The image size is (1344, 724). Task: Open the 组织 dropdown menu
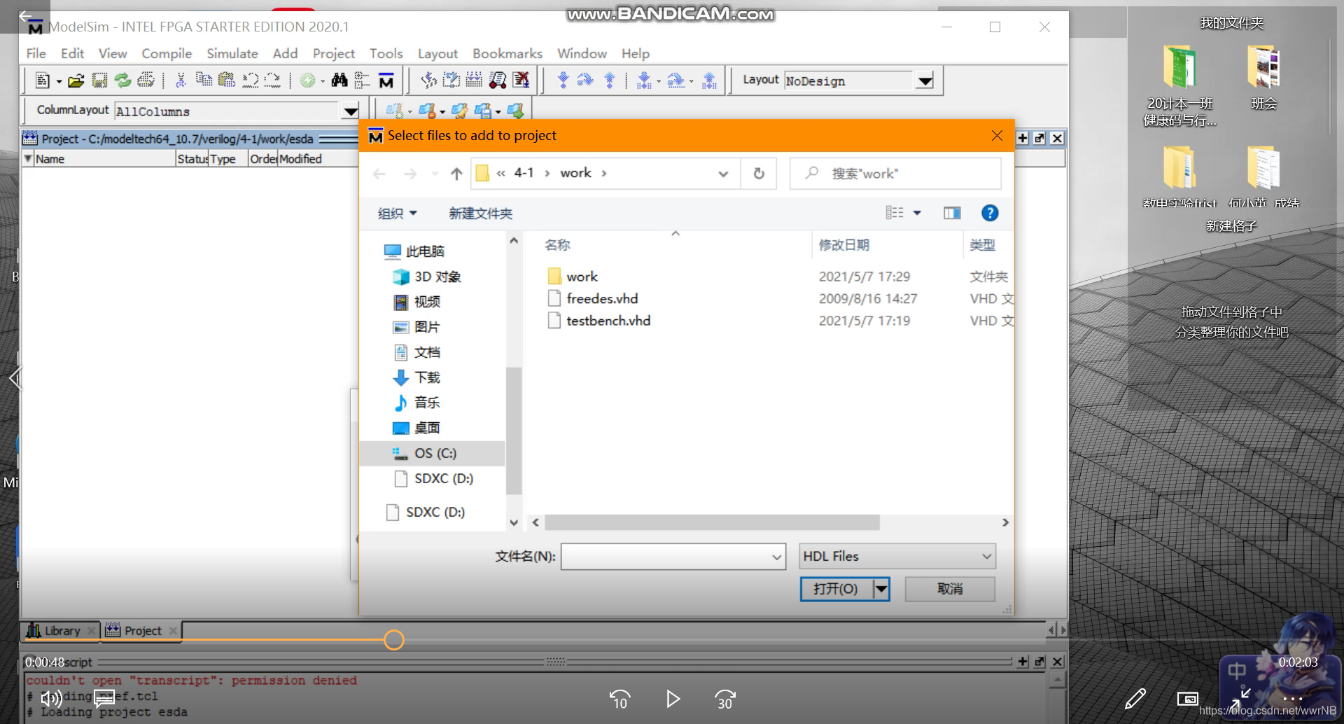click(397, 213)
